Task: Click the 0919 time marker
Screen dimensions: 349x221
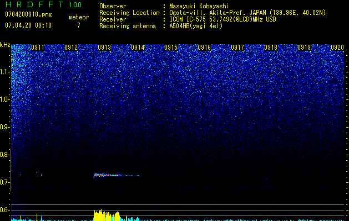Action: point(304,48)
